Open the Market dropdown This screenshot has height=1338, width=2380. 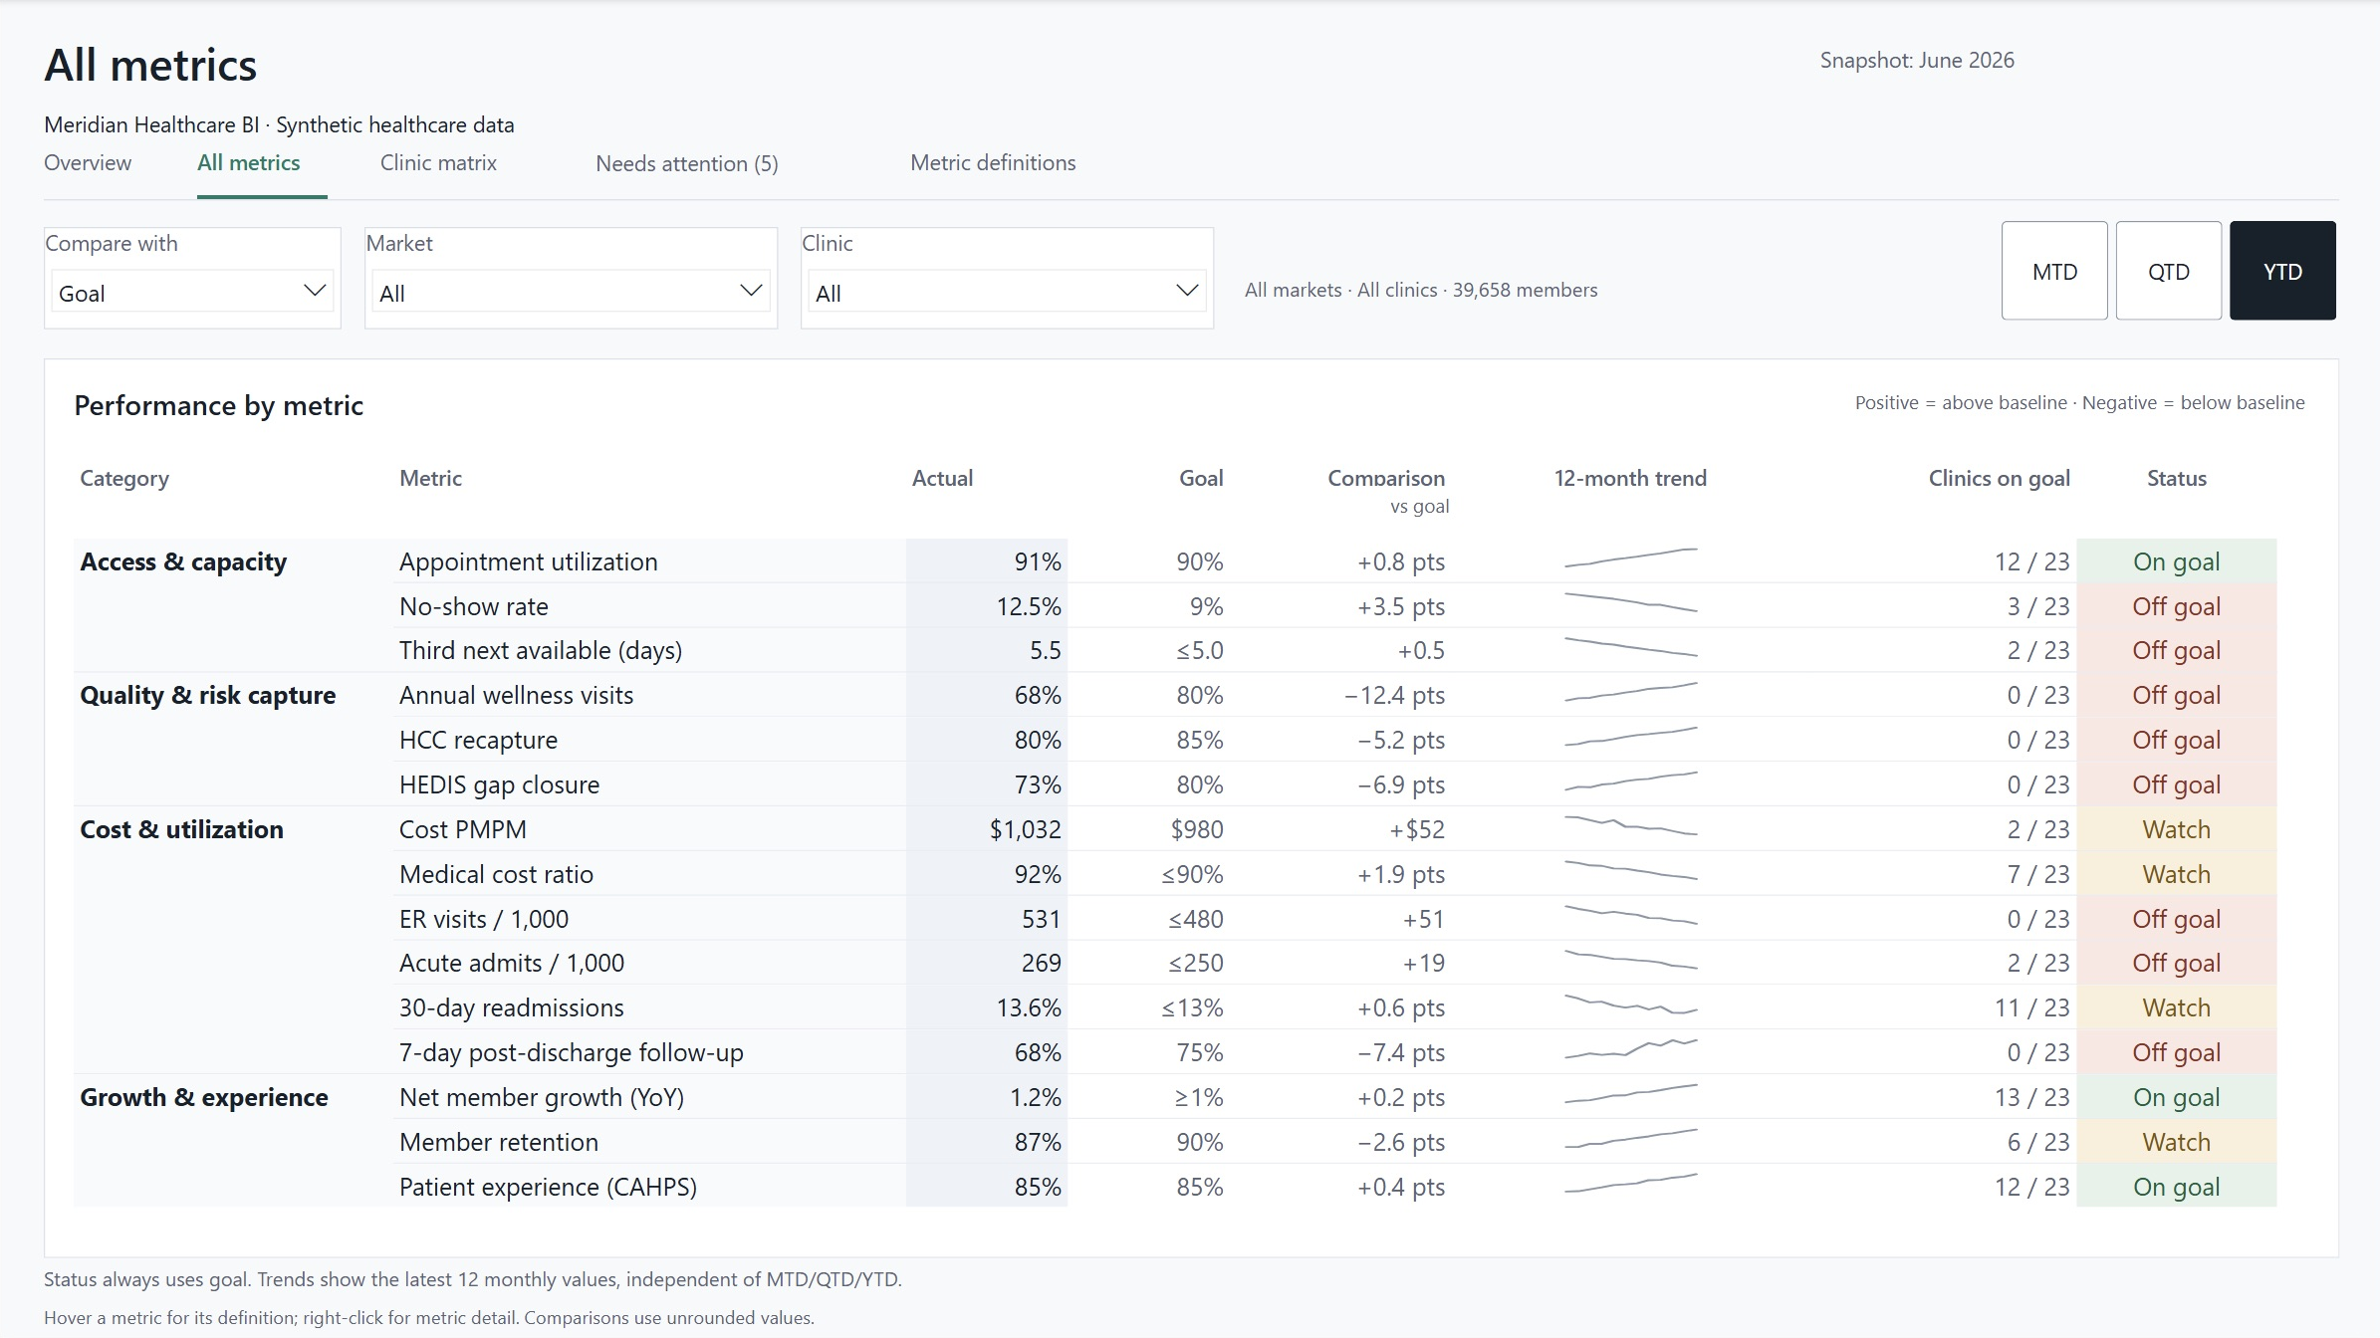coord(571,293)
